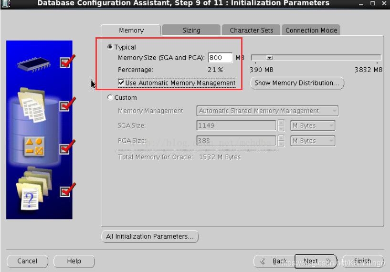Switch to the Memory tab

point(131,31)
